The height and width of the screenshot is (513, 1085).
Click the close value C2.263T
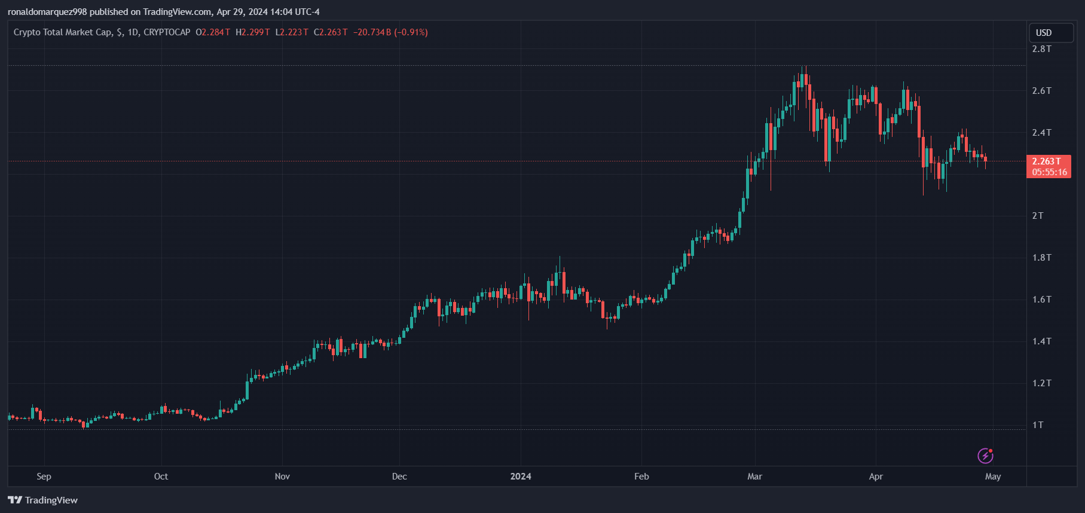click(331, 32)
